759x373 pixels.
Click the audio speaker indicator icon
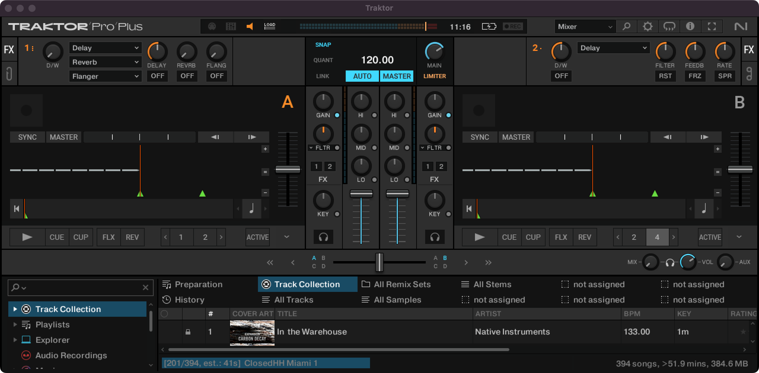coord(250,27)
